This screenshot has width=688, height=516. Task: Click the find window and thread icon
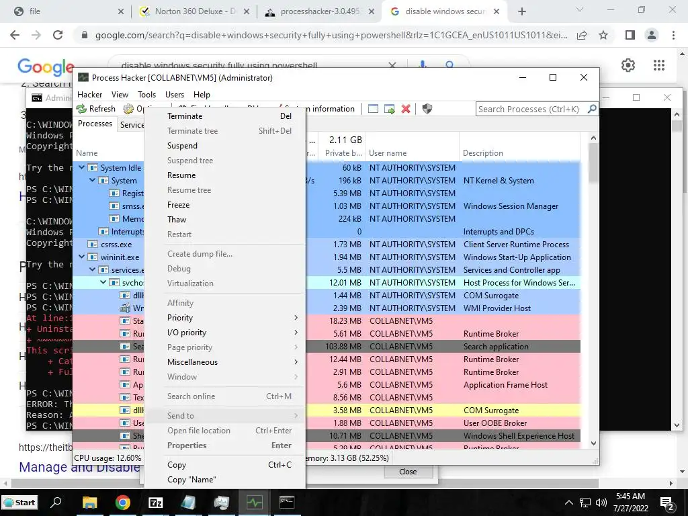(x=389, y=109)
